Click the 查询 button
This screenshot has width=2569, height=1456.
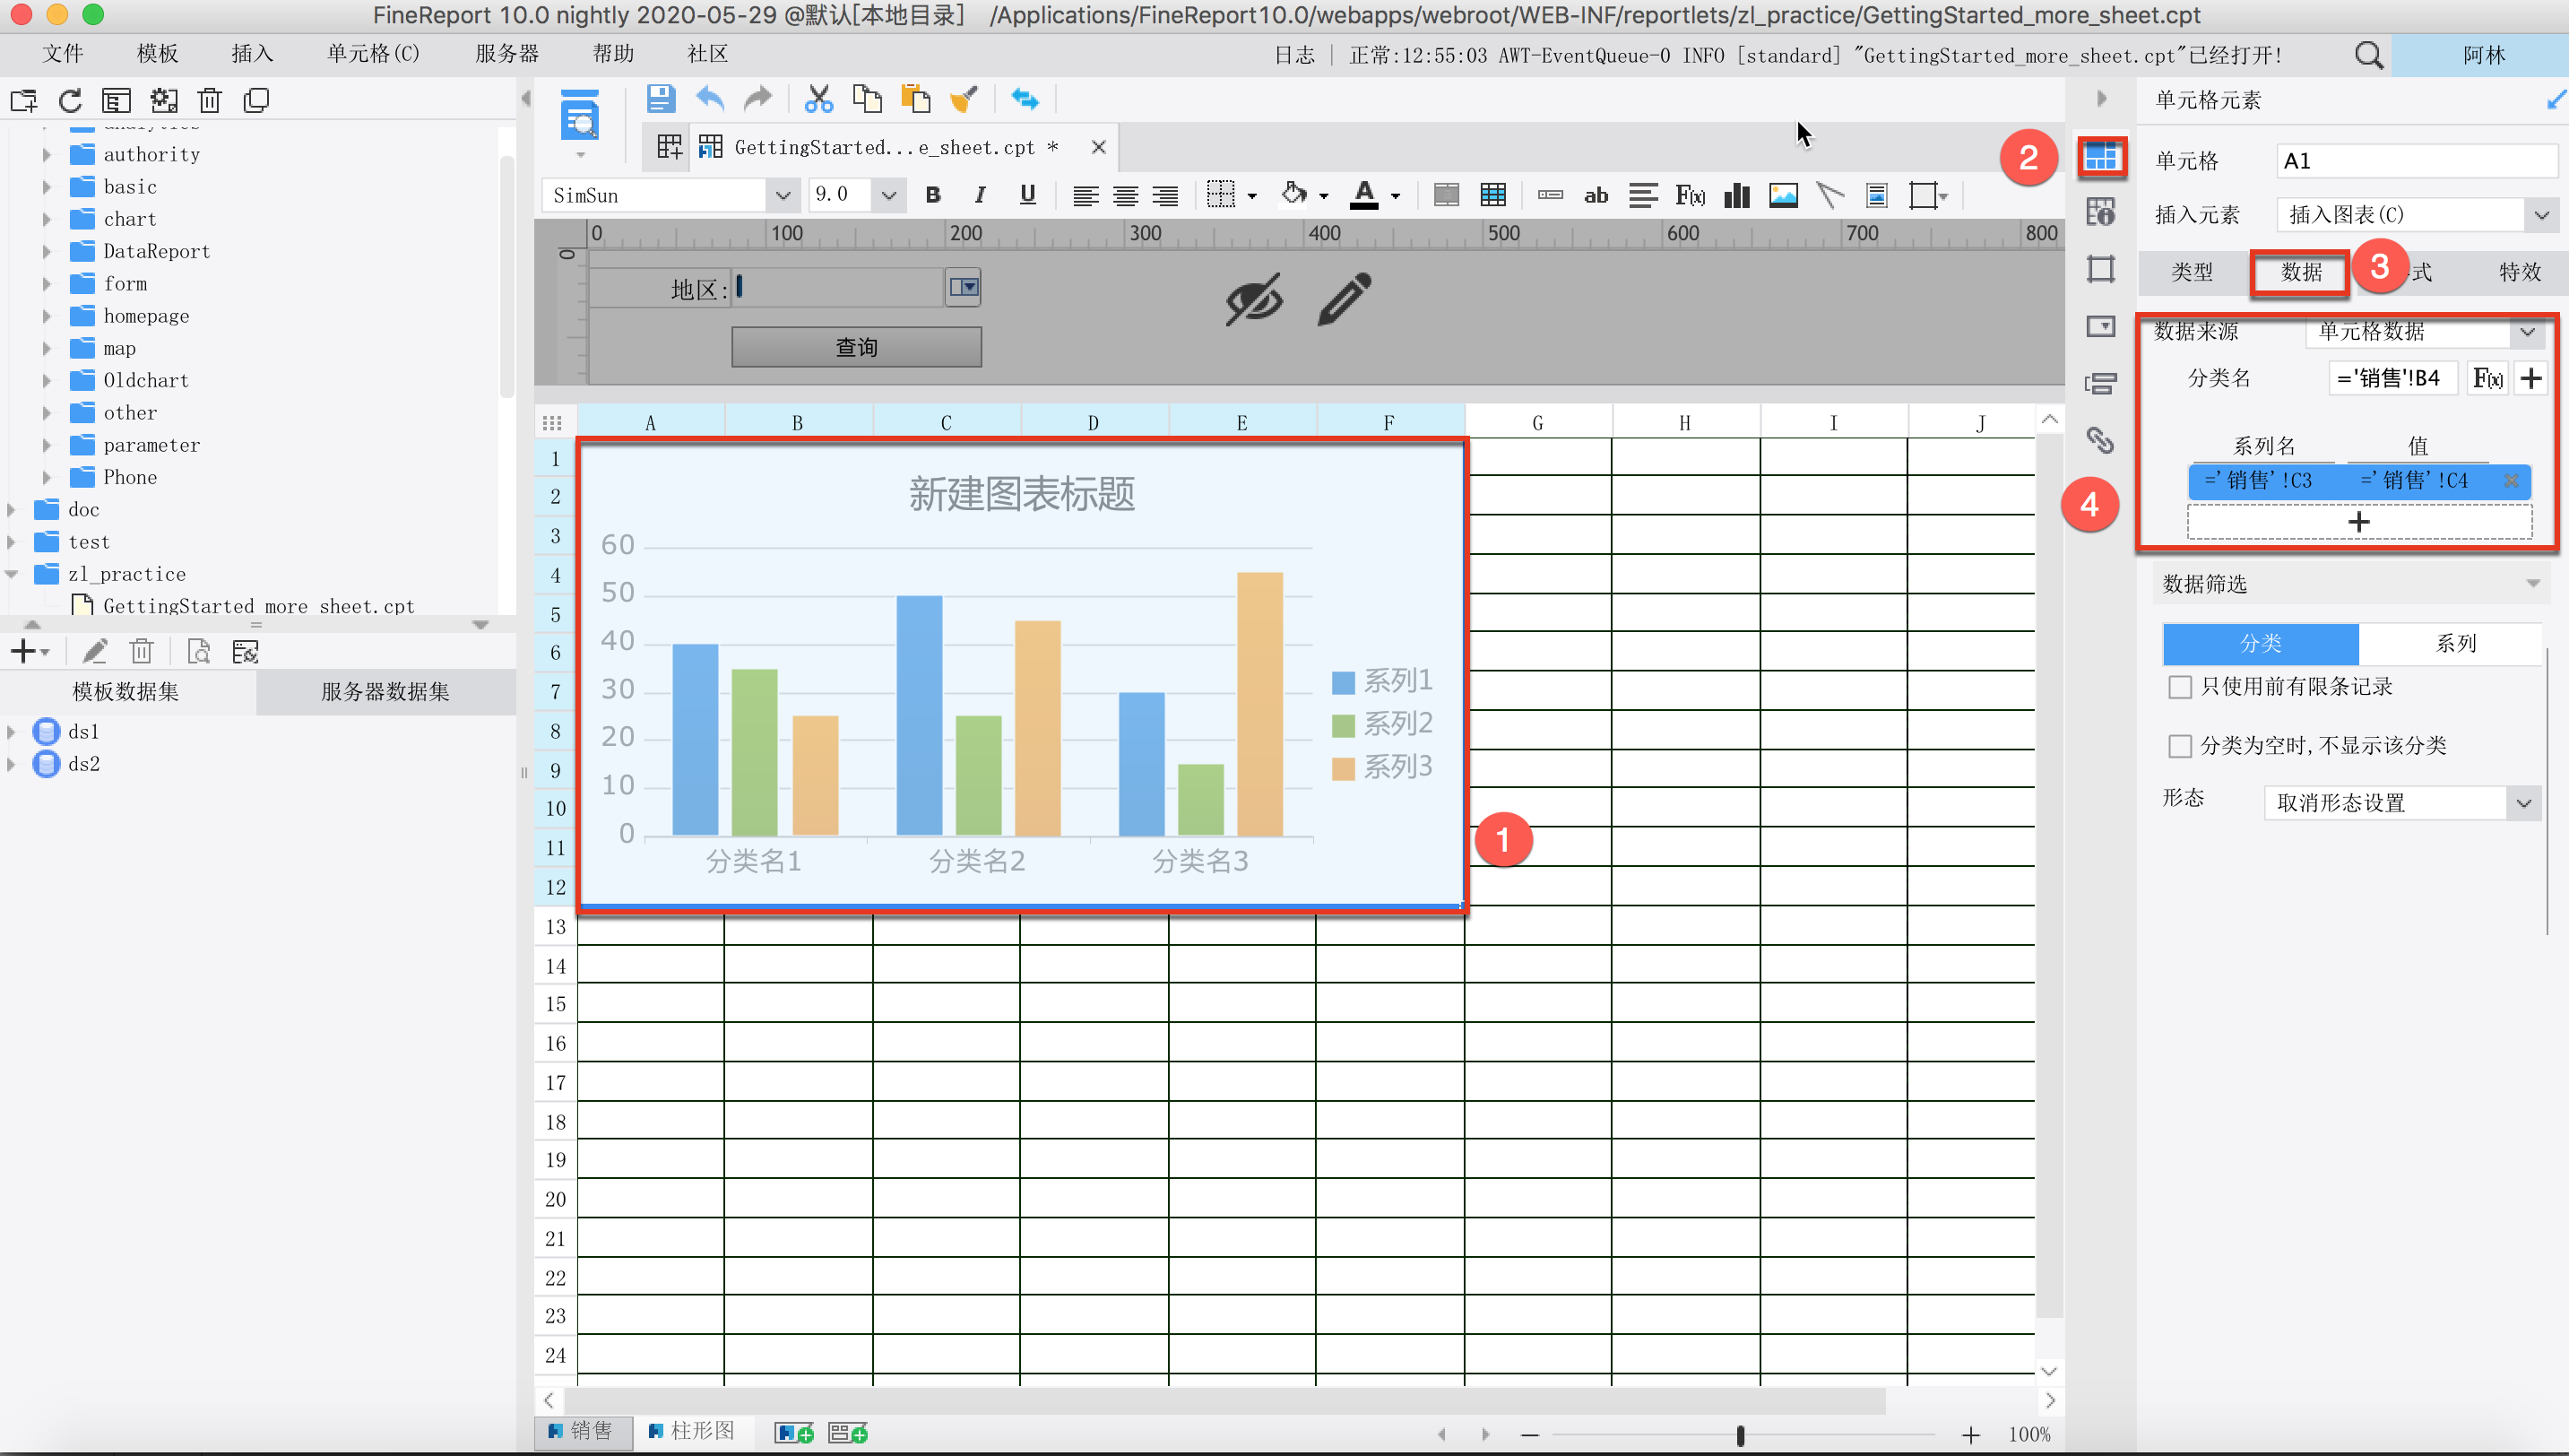tap(856, 347)
